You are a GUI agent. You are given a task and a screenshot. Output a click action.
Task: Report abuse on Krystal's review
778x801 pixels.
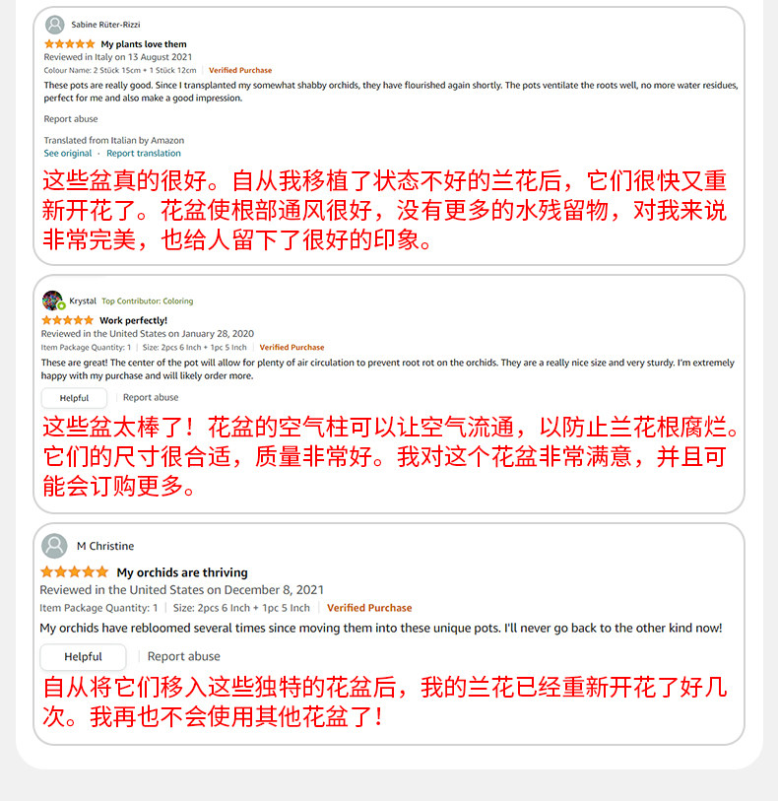151,397
